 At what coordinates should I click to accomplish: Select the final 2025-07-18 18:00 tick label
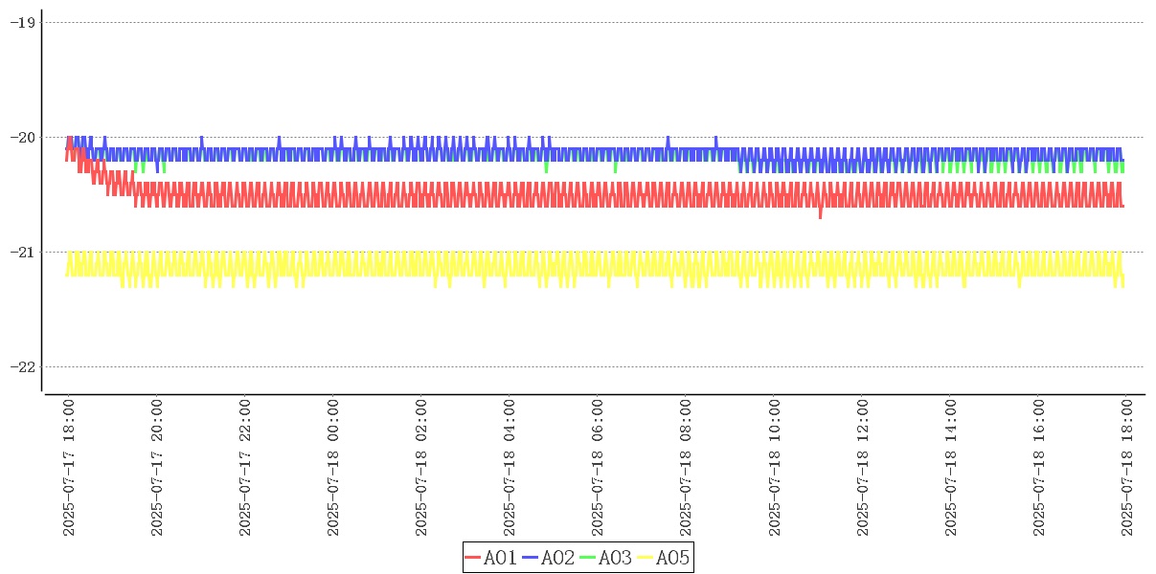[1126, 468]
